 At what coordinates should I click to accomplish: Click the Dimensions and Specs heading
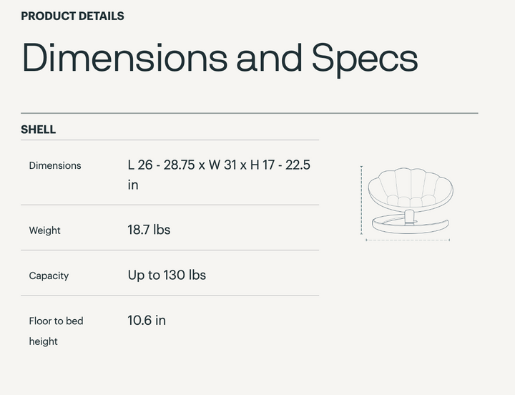220,58
